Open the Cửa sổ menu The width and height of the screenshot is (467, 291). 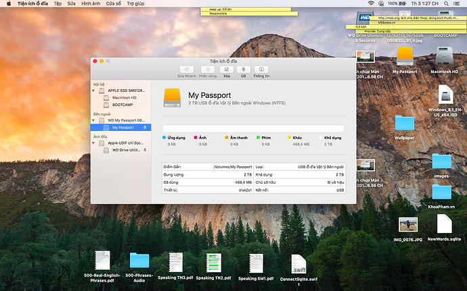click(114, 3)
